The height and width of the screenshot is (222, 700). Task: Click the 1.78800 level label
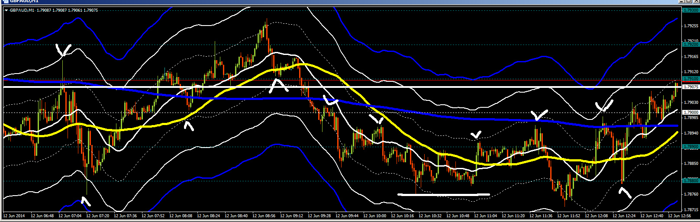tap(690, 180)
